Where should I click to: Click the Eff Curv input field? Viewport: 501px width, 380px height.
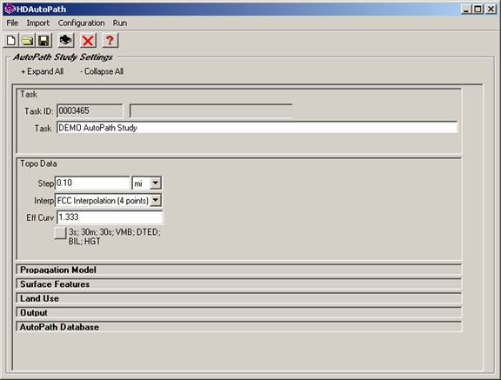point(110,217)
